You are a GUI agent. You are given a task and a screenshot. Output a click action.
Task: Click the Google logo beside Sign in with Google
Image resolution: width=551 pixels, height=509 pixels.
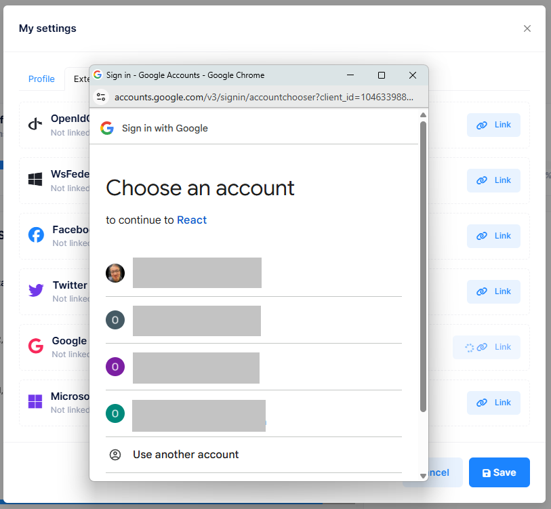(107, 128)
